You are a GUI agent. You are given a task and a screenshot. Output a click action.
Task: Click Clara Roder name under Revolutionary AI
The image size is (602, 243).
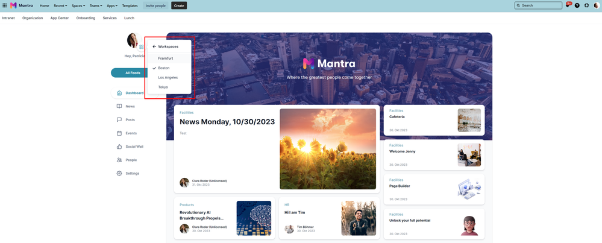click(209, 227)
